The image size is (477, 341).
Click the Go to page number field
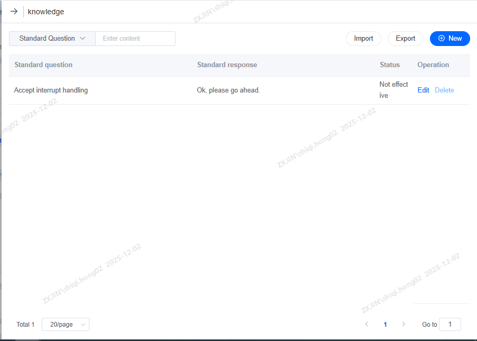[x=450, y=325]
